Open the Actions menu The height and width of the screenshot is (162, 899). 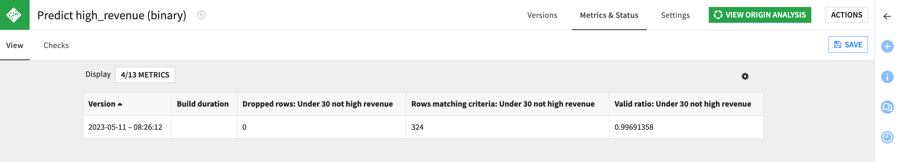coord(846,15)
